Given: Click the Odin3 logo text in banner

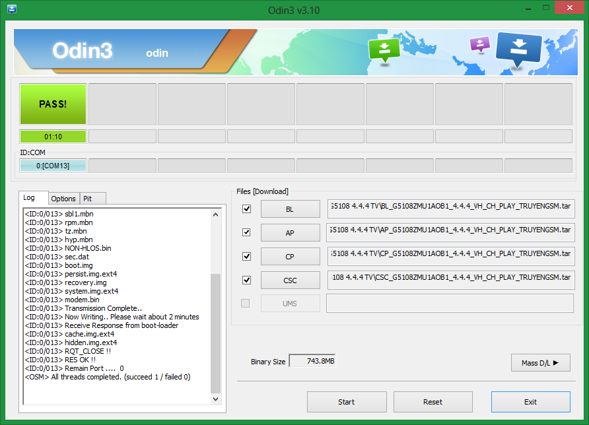Looking at the screenshot, I should point(83,51).
